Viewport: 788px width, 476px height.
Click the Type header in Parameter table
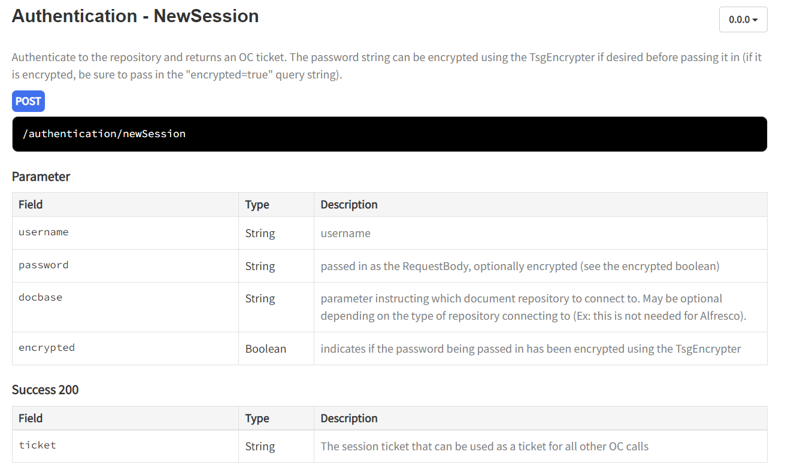point(257,205)
